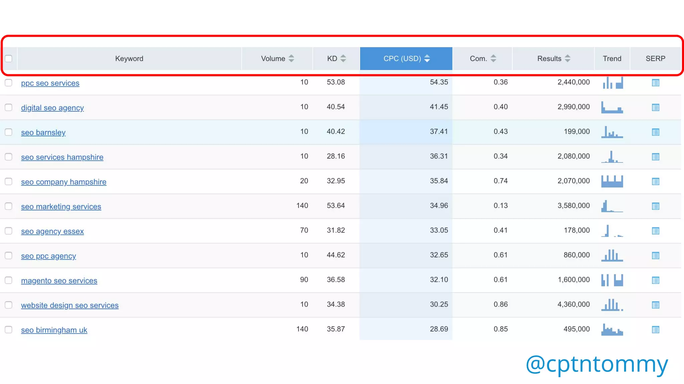The image size is (684, 384).
Task: Sort by Volume using its arrows
Action: coord(291,59)
